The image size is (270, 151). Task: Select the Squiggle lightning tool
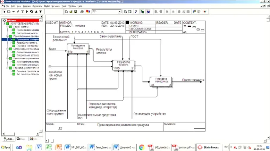pos(18,12)
